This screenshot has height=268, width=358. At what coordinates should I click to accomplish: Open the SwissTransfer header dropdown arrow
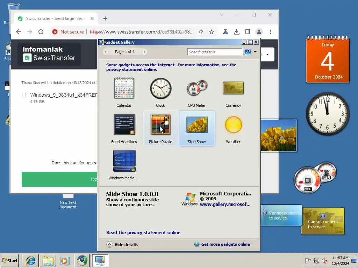[267, 54]
